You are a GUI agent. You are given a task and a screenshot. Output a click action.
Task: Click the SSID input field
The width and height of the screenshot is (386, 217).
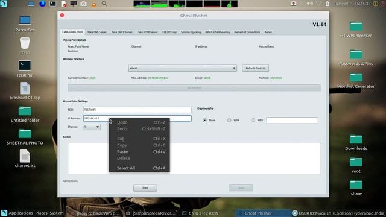tap(137, 110)
